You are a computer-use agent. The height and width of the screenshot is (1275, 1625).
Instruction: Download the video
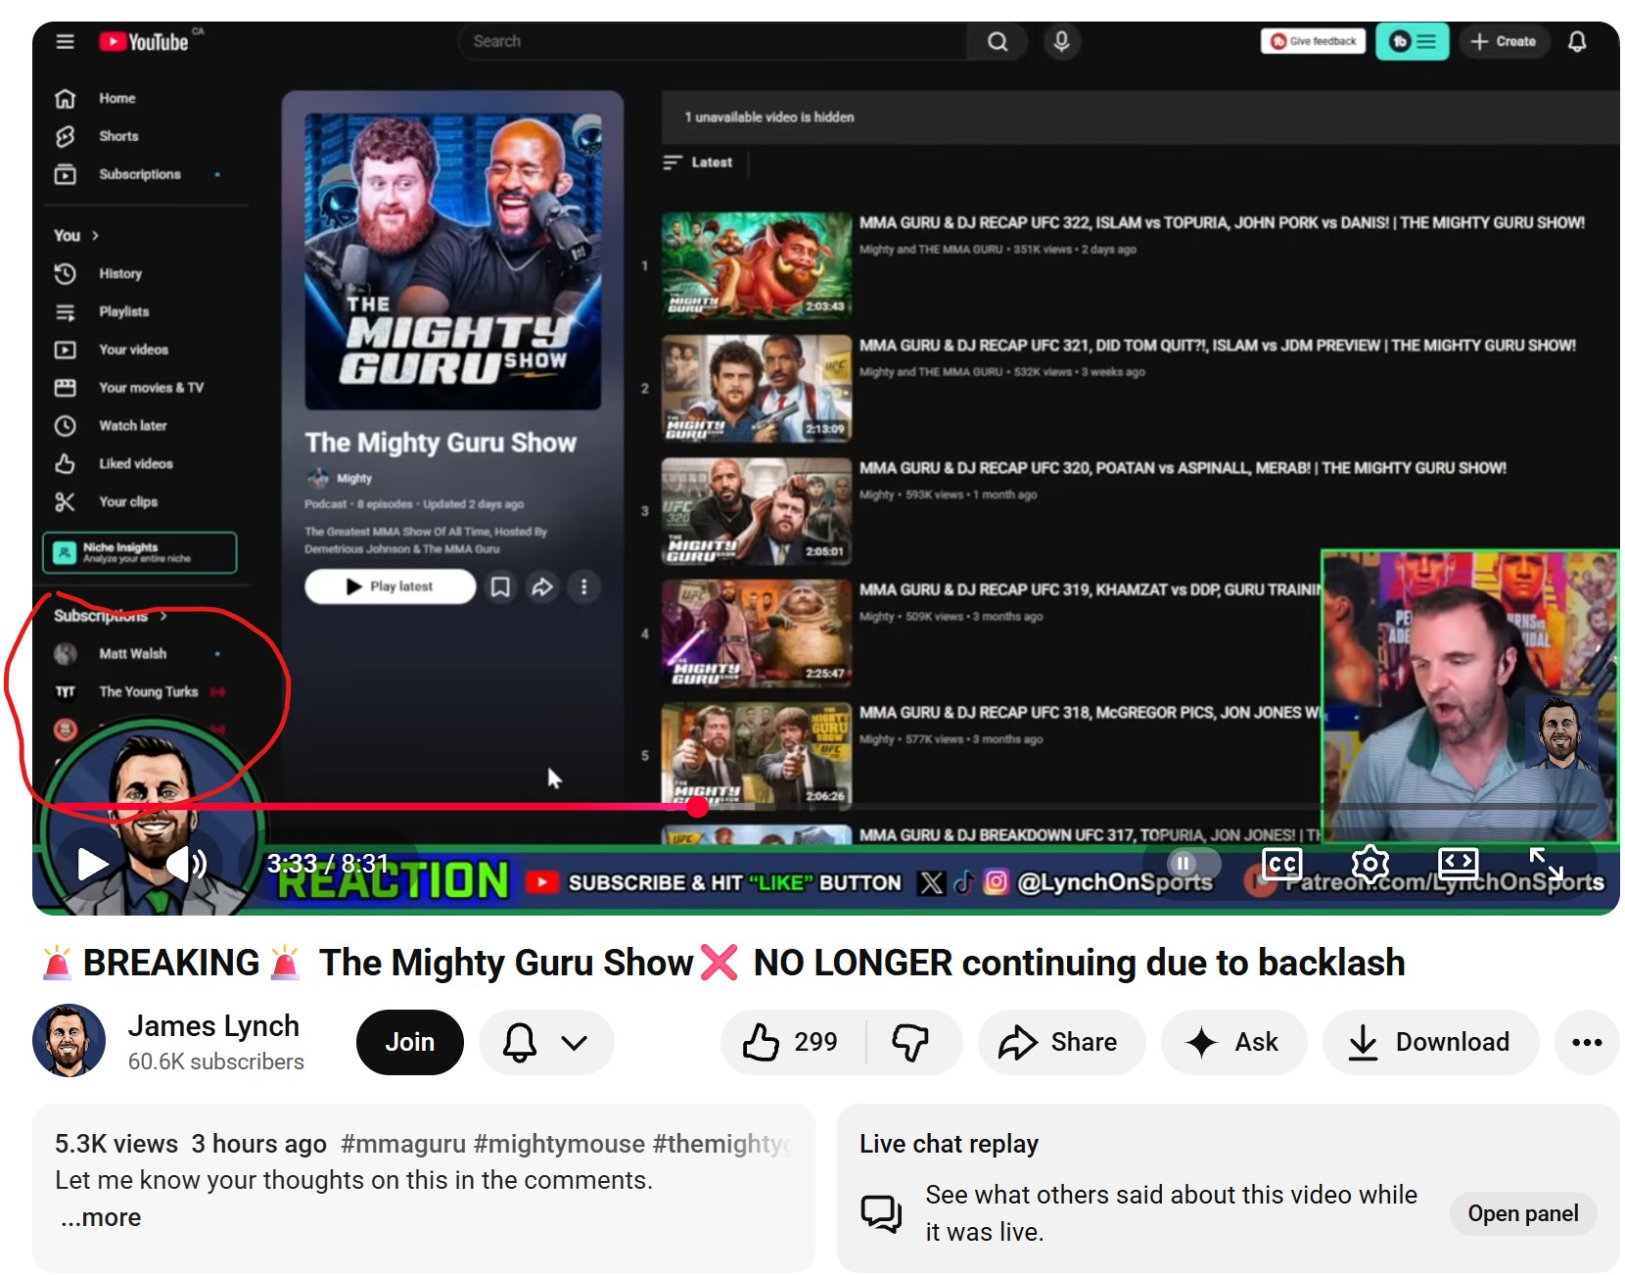tap(1430, 1042)
